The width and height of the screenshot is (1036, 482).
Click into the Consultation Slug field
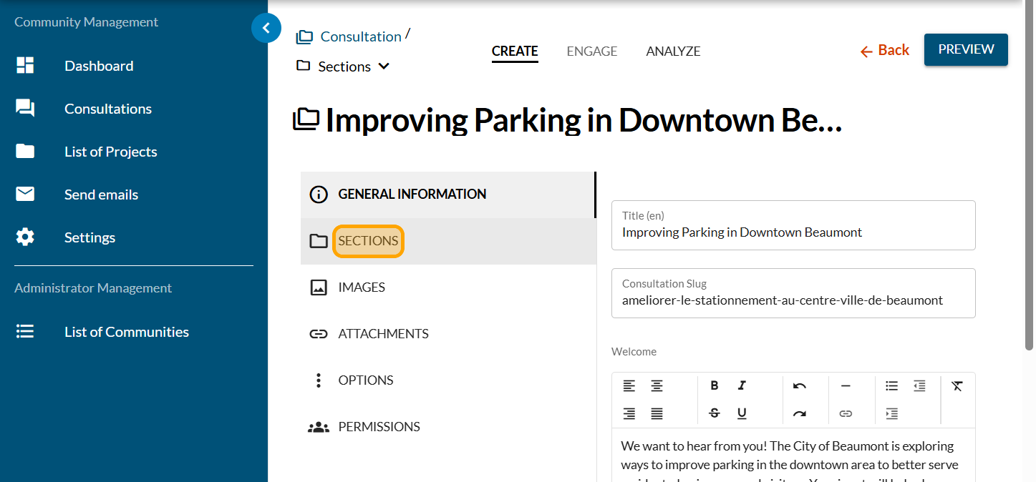[x=793, y=300]
